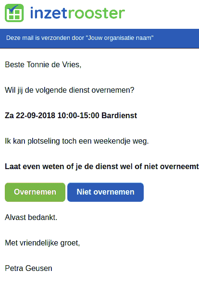
Task: Click the message "Ik kan plotseling toch een weekendje weg"
Action: coord(76,141)
